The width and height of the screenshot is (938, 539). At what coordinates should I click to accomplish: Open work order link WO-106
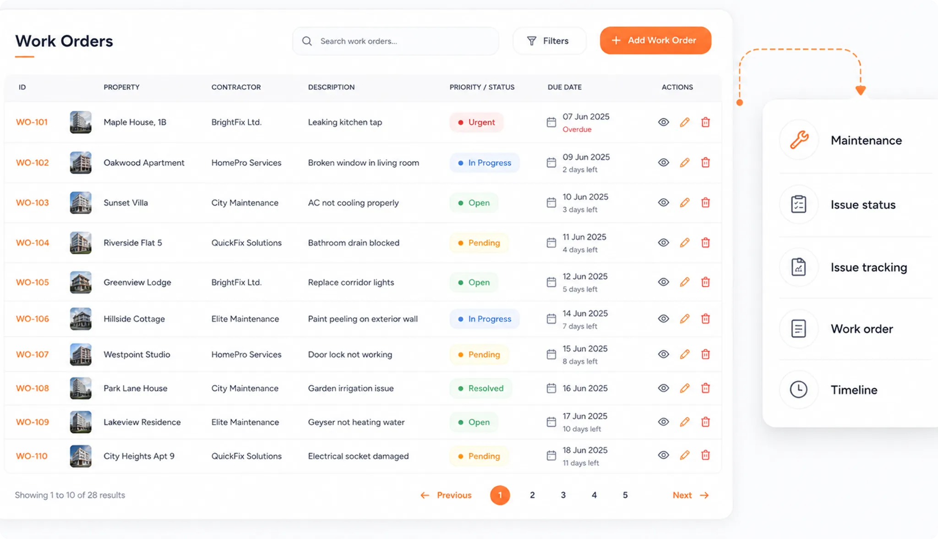point(33,319)
